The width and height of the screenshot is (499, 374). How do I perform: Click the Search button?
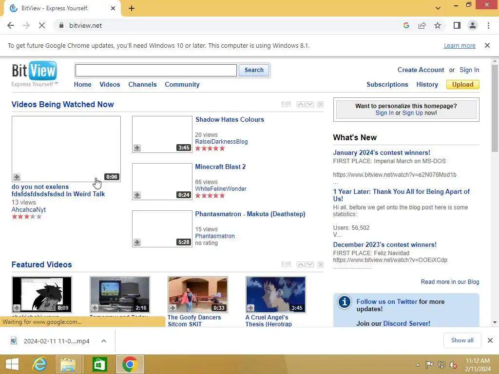tap(254, 70)
